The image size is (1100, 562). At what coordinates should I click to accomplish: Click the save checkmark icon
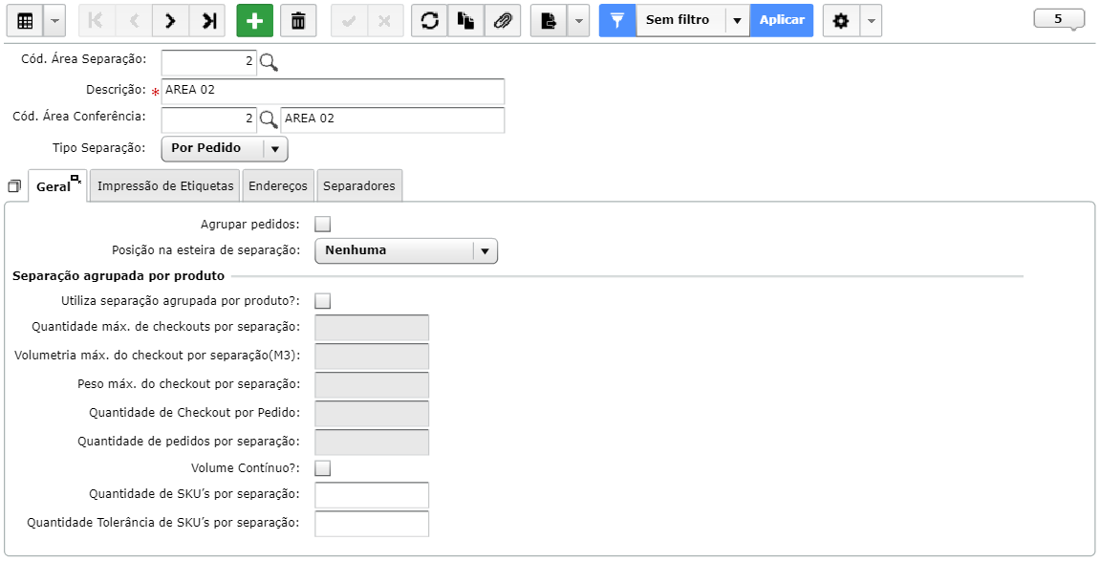[349, 21]
